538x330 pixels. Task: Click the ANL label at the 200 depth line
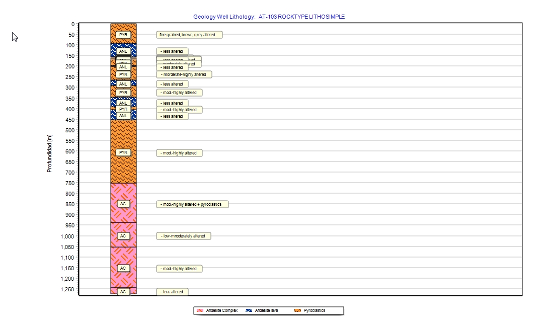[123, 67]
